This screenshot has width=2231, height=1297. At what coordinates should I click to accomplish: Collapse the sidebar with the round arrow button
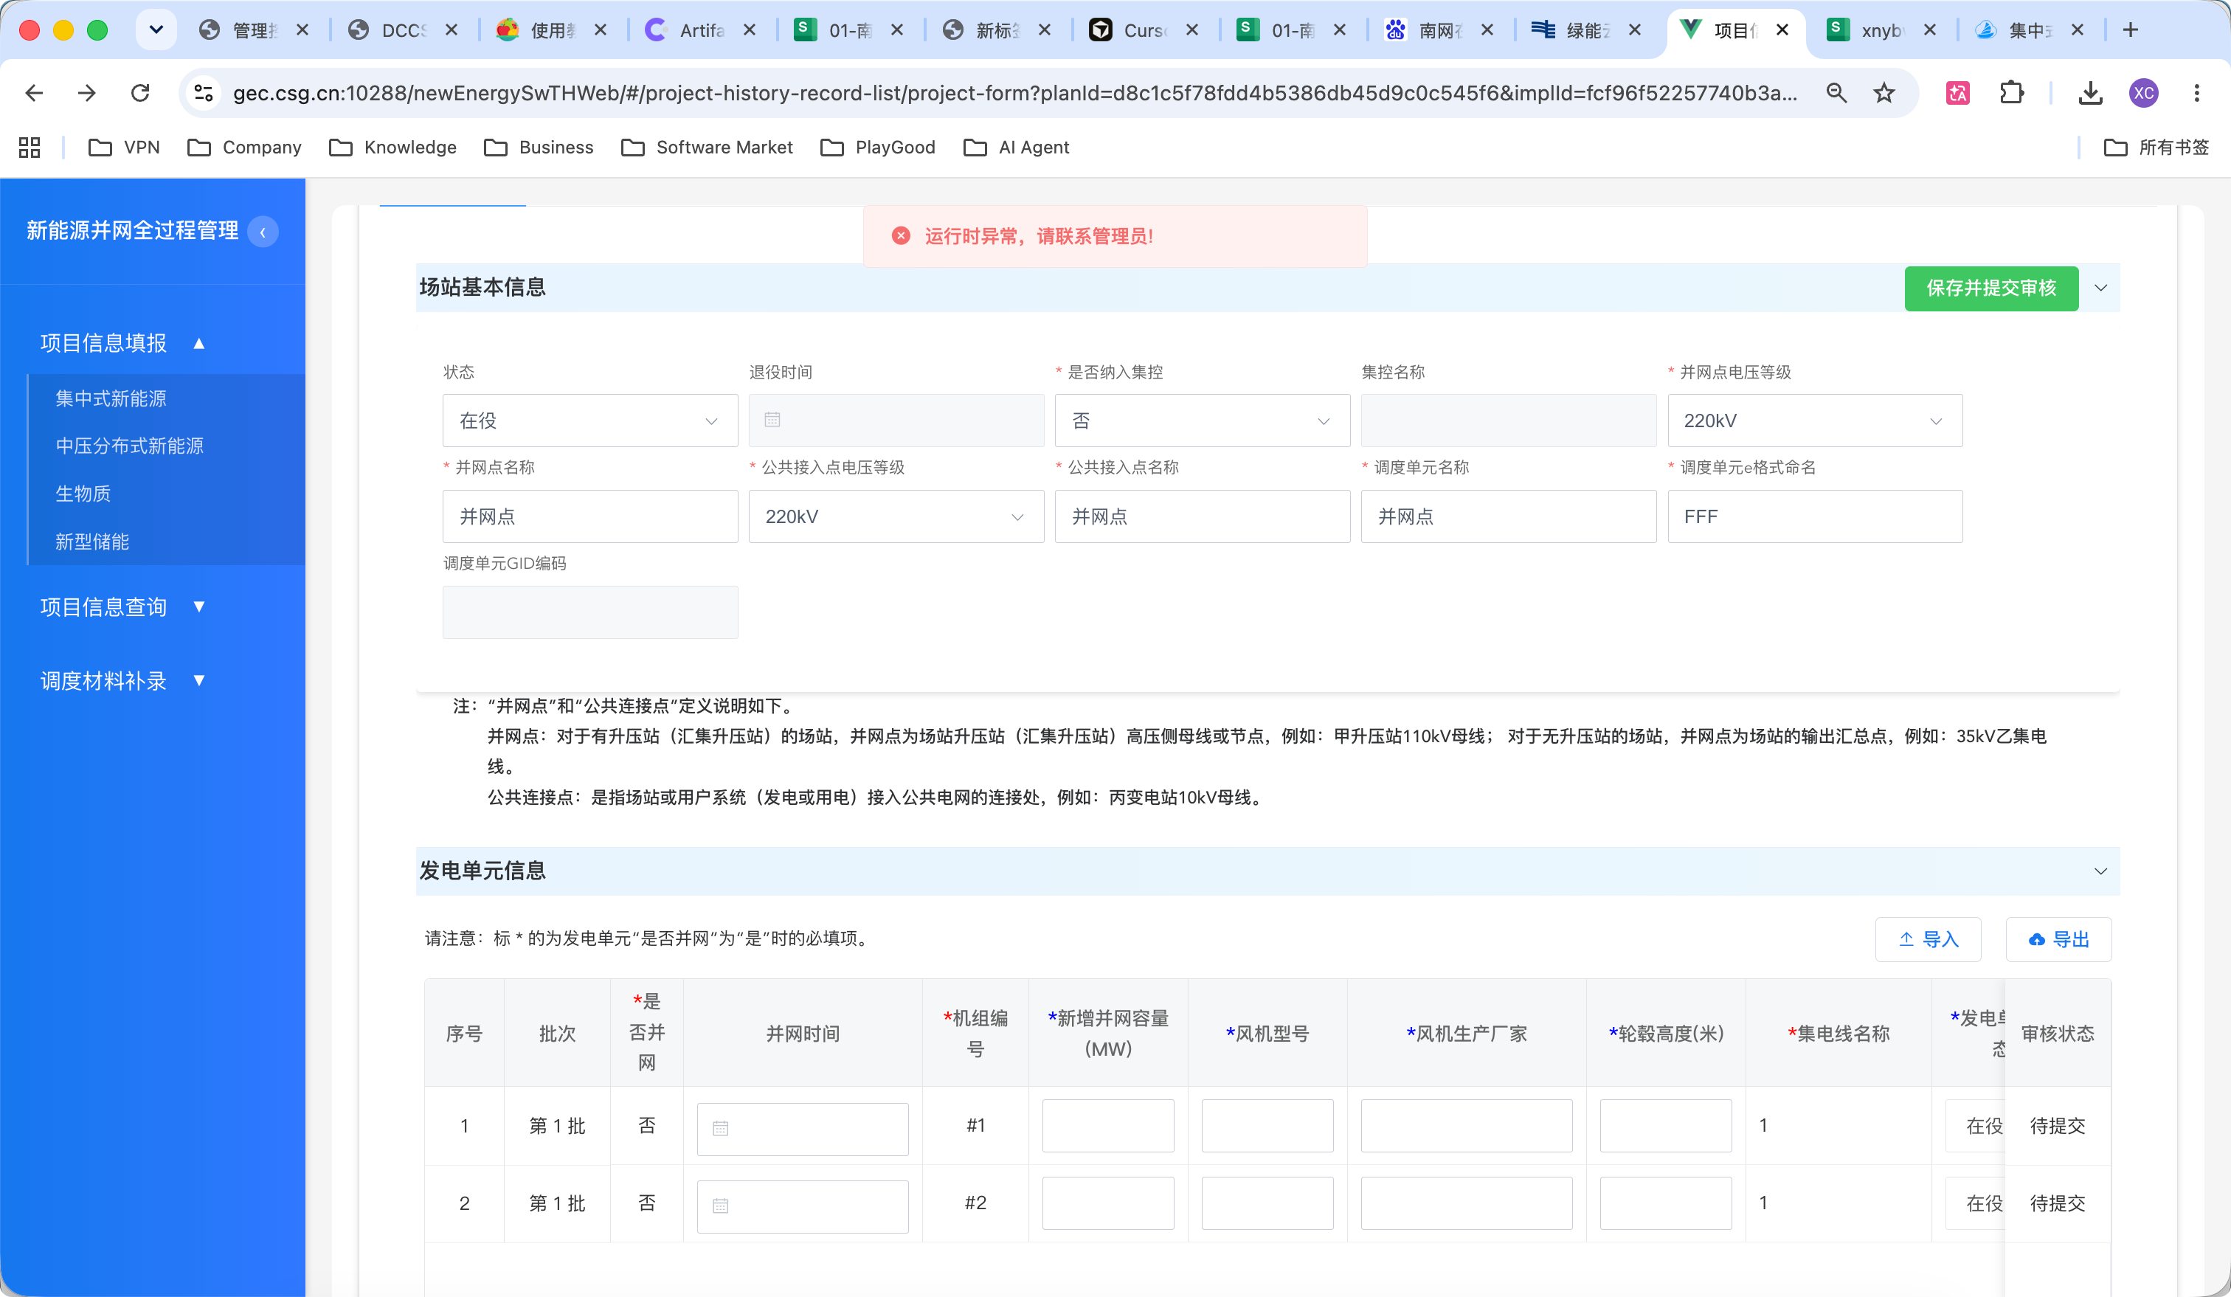tap(263, 232)
